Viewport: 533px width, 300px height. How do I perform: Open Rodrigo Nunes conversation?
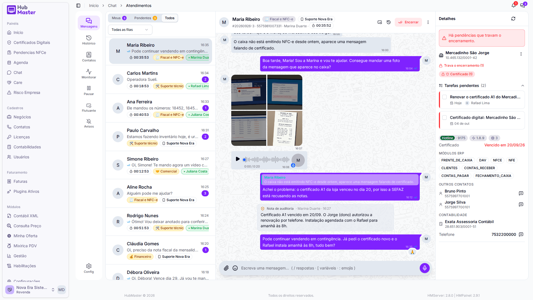tap(160, 222)
